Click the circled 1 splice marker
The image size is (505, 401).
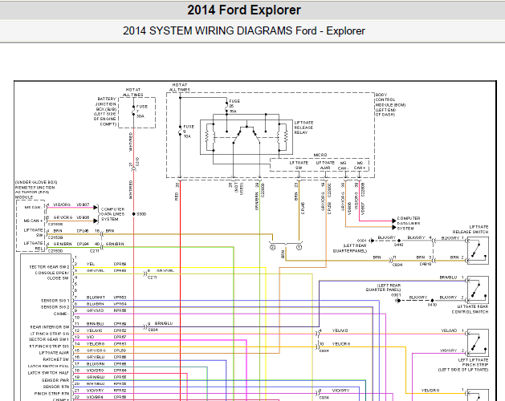coord(299,248)
